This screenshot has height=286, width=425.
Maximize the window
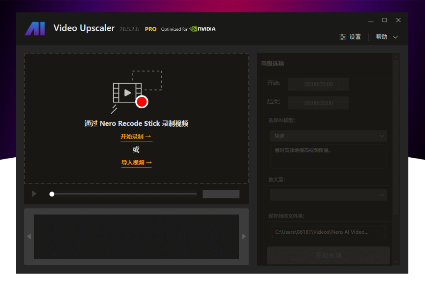(x=384, y=20)
